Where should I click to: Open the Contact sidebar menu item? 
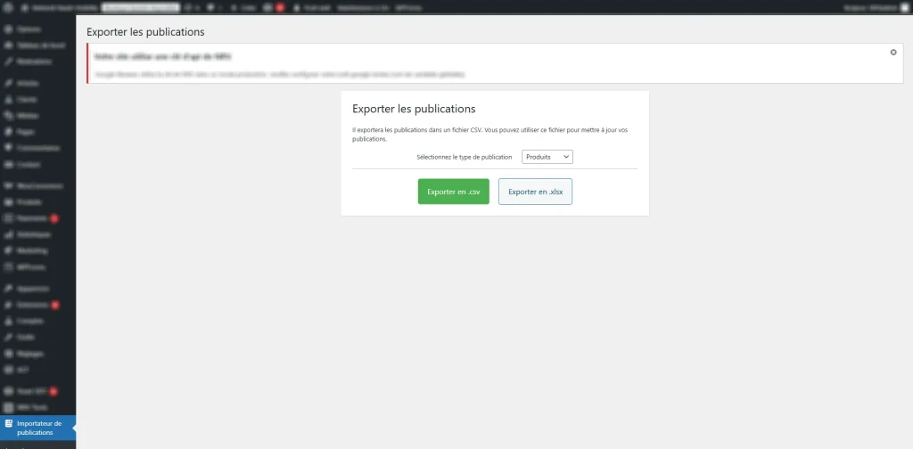[x=37, y=165]
